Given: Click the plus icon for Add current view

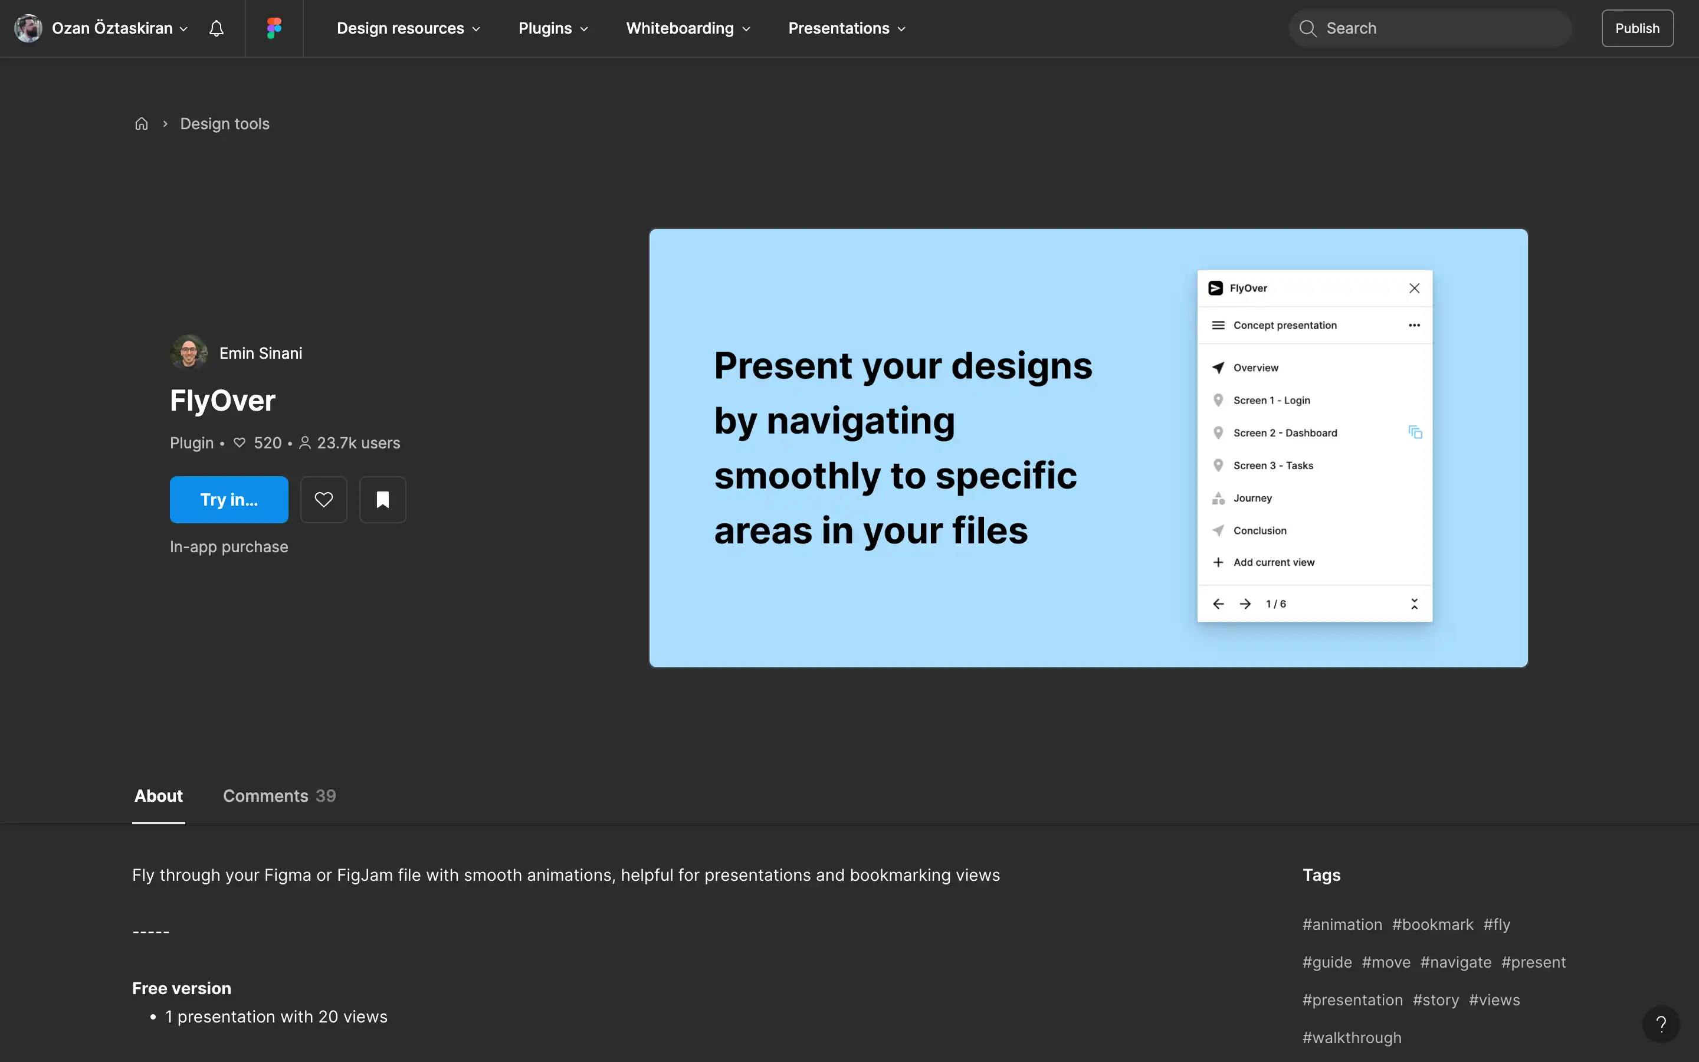Looking at the screenshot, I should coord(1218,562).
